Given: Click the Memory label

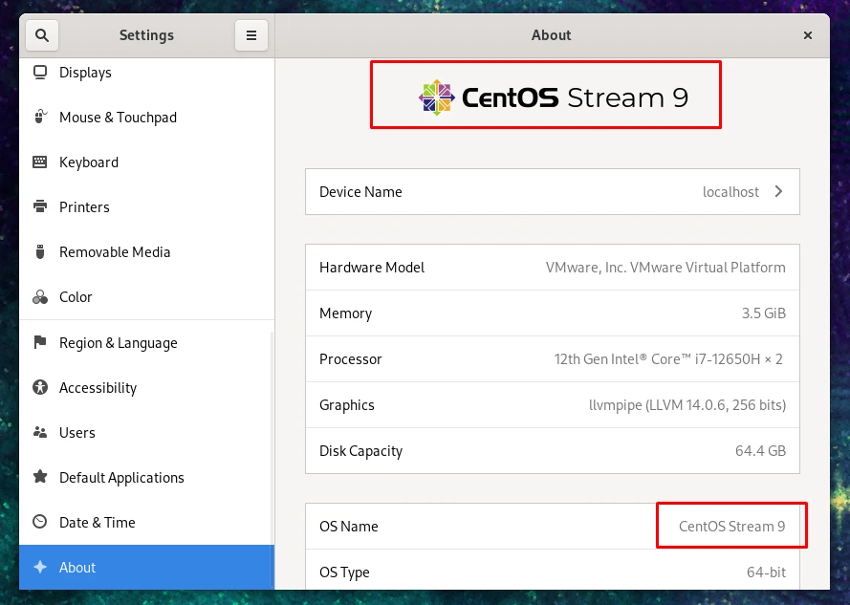Looking at the screenshot, I should [x=346, y=313].
